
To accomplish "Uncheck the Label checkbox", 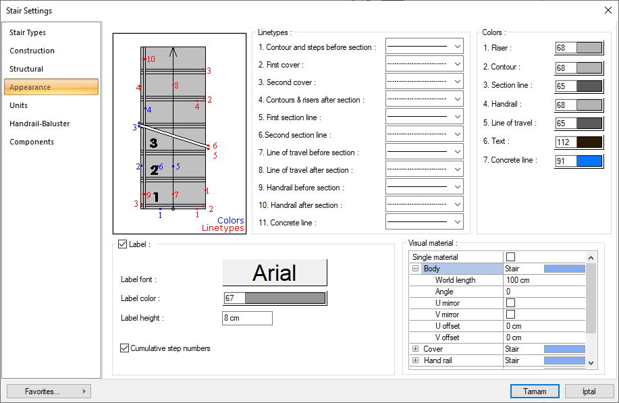I will coord(122,244).
